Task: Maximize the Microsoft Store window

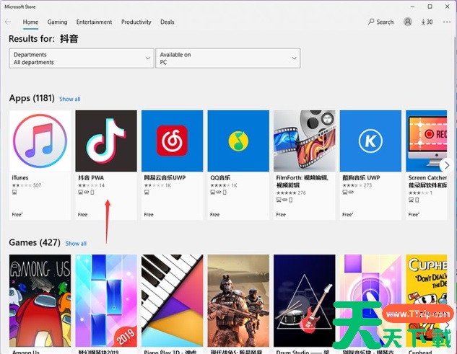Action: tap(430, 6)
